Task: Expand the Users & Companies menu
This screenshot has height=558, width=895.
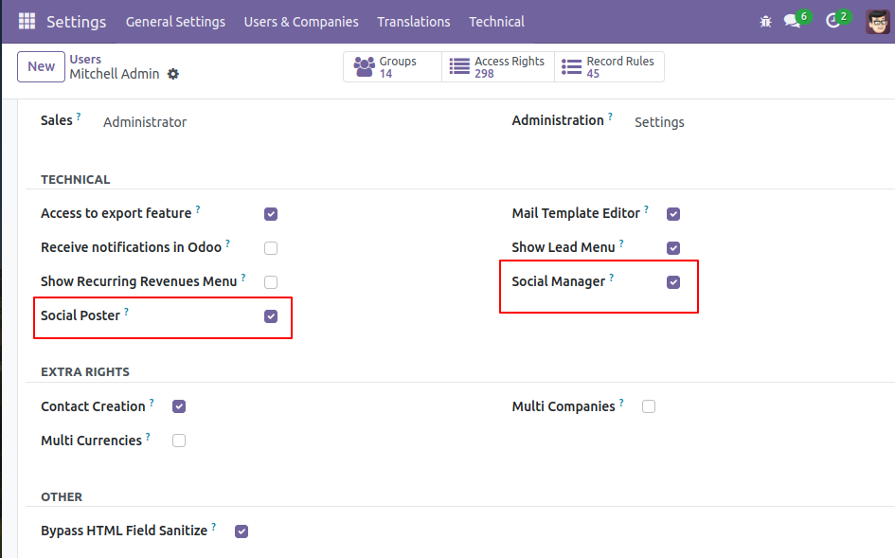Action: [301, 22]
